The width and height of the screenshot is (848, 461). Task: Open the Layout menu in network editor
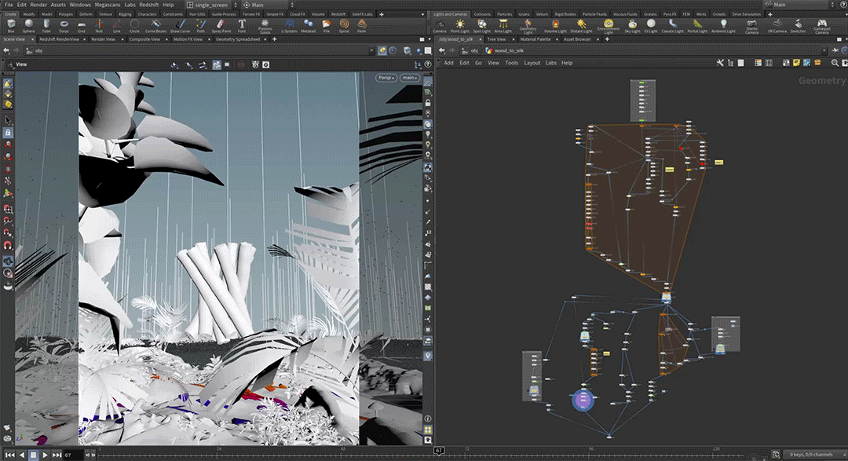(532, 63)
